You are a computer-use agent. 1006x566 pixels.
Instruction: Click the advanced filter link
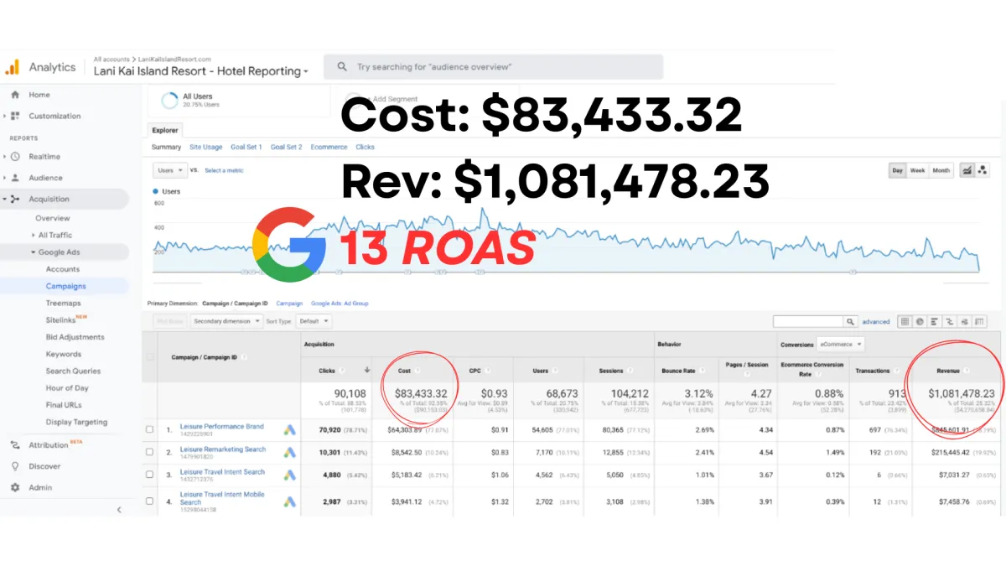[x=876, y=321]
